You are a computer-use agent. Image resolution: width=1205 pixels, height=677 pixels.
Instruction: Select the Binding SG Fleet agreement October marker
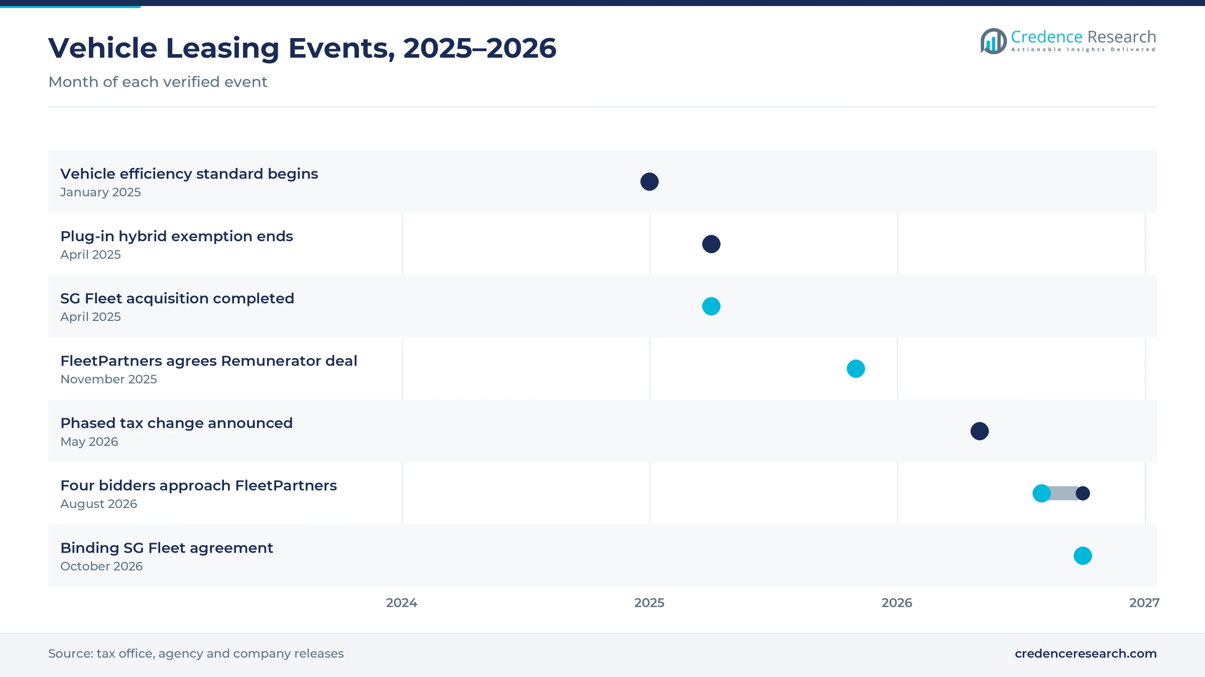[x=1082, y=556]
